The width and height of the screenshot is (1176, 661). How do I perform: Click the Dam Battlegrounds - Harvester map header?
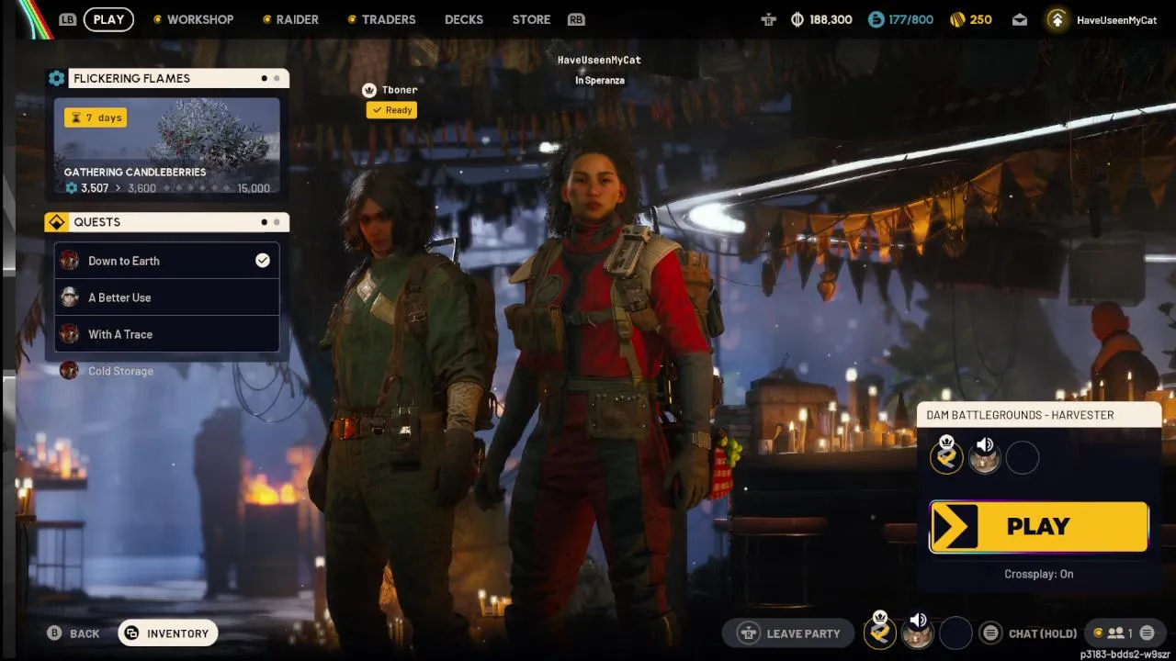click(x=1039, y=415)
